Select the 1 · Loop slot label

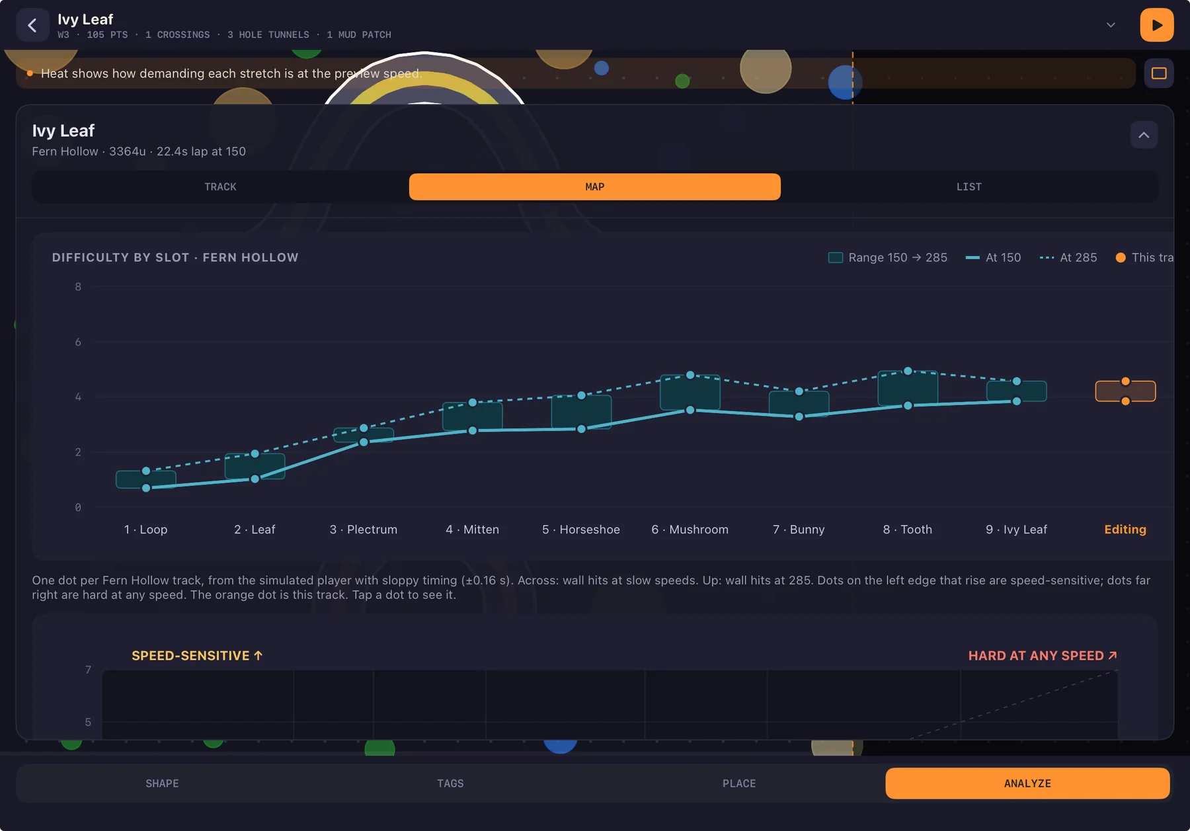click(x=145, y=530)
